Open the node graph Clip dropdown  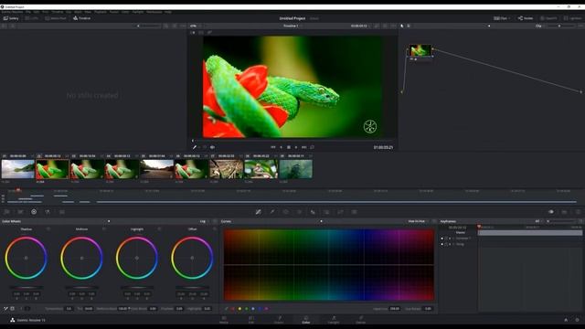[539, 26]
